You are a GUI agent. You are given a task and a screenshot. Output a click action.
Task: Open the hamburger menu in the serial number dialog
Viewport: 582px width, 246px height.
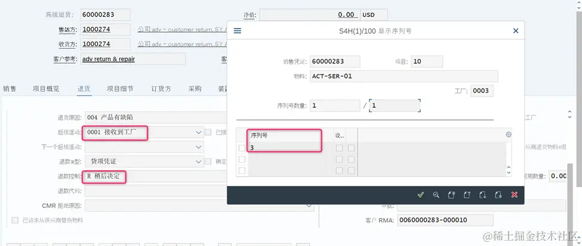[x=237, y=31]
